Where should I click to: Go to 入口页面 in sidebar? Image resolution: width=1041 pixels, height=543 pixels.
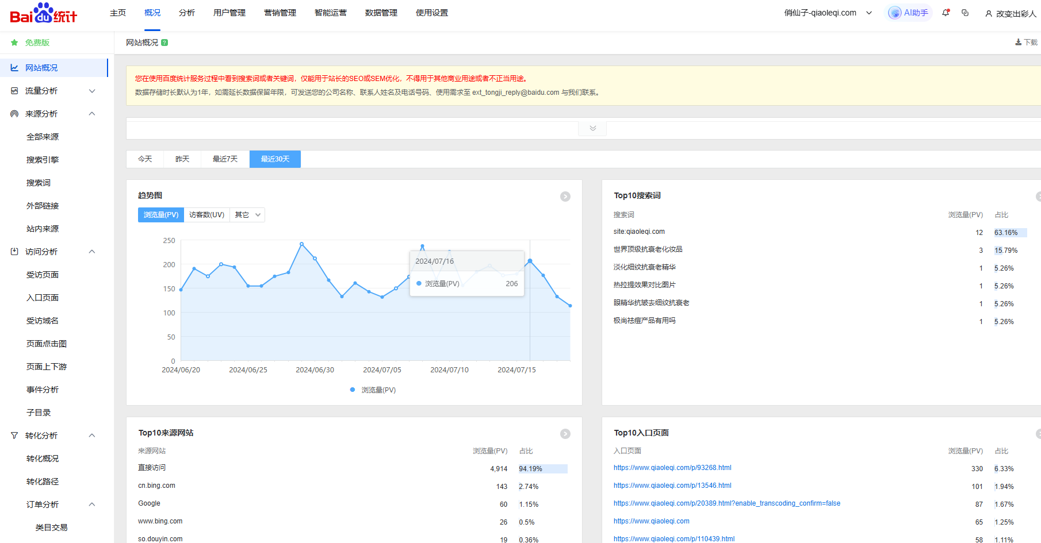coord(43,298)
